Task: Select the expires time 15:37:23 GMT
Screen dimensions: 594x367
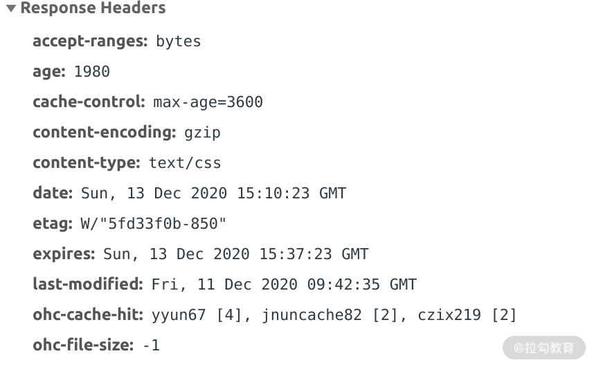Action: (x=314, y=254)
